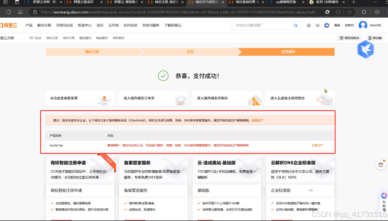Screen dimensions: 388x221
Task: Submit search with the magnifier icon
Action: tap(296, 25)
